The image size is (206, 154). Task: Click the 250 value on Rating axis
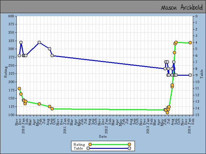point(11,65)
